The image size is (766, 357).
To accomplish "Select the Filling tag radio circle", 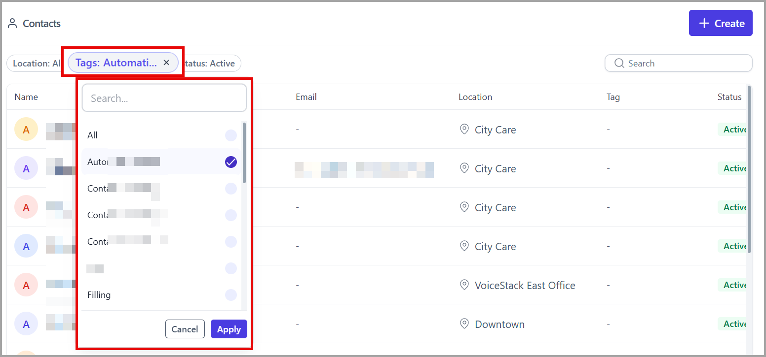I will coord(231,295).
